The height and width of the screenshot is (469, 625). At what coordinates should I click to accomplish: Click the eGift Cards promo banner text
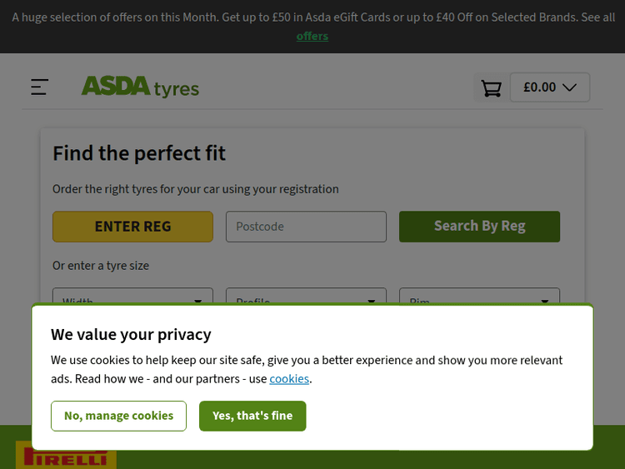click(x=312, y=17)
